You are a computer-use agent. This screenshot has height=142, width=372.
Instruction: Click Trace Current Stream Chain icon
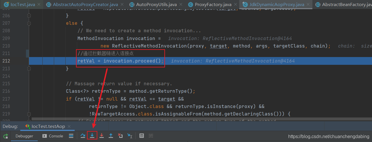point(151,136)
